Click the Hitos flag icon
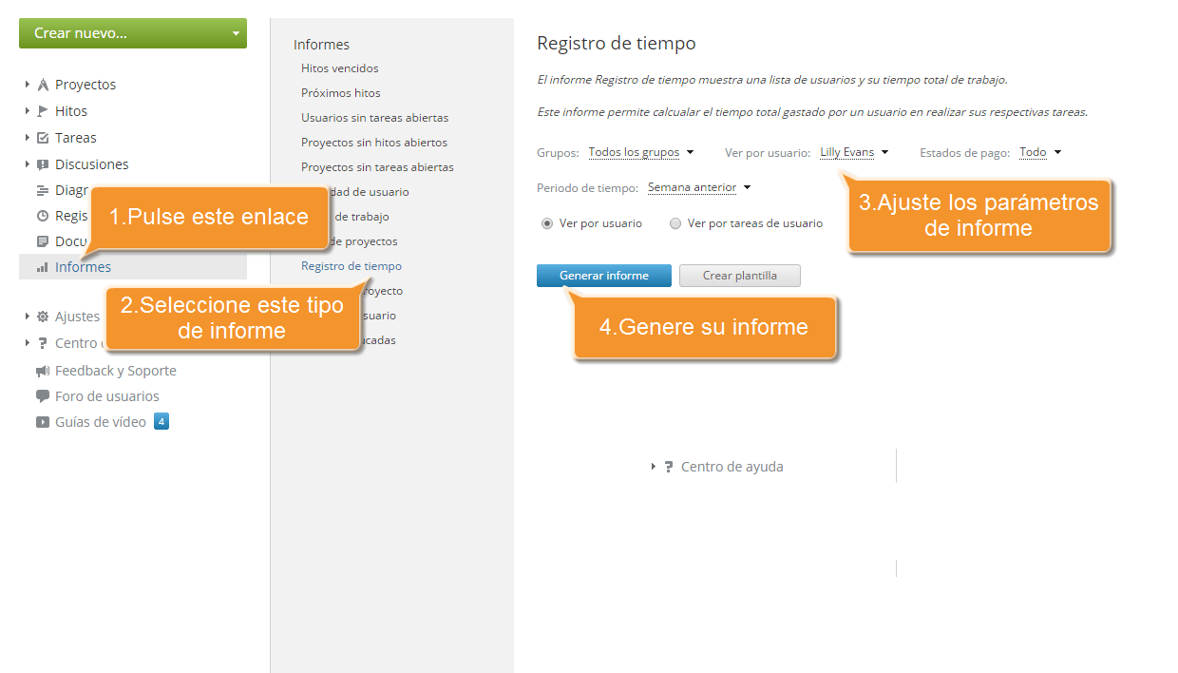 [x=43, y=111]
